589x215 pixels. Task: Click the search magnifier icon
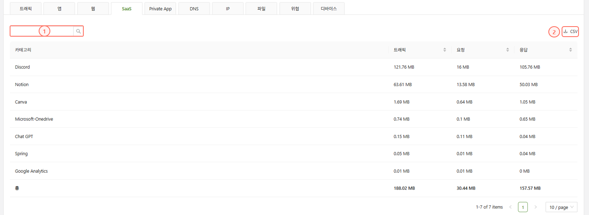click(79, 31)
